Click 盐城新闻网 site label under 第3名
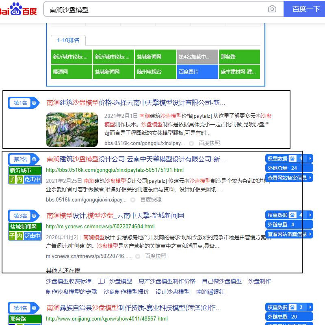Image resolution: width=325 pixels, height=325 pixels. pos(25,227)
